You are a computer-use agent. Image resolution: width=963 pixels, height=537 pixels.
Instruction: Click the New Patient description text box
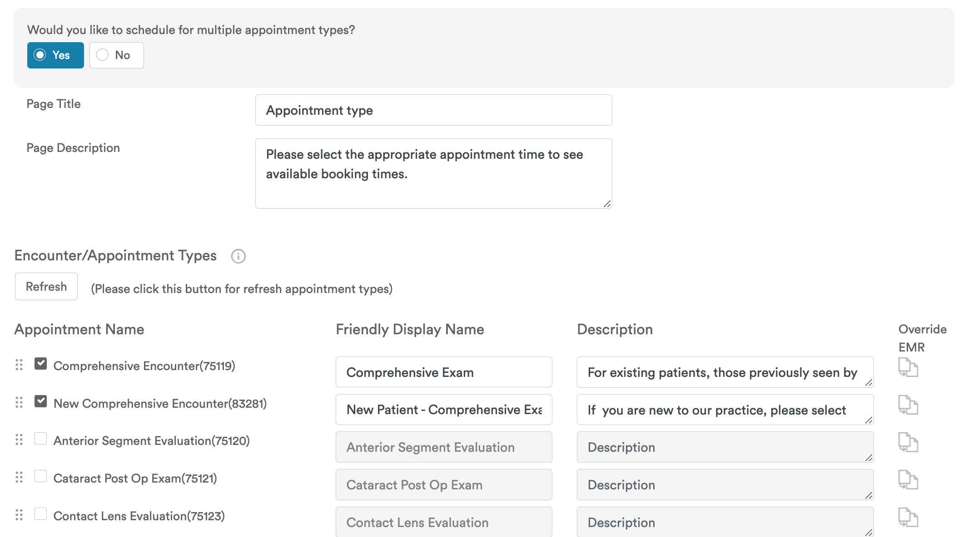click(x=725, y=410)
